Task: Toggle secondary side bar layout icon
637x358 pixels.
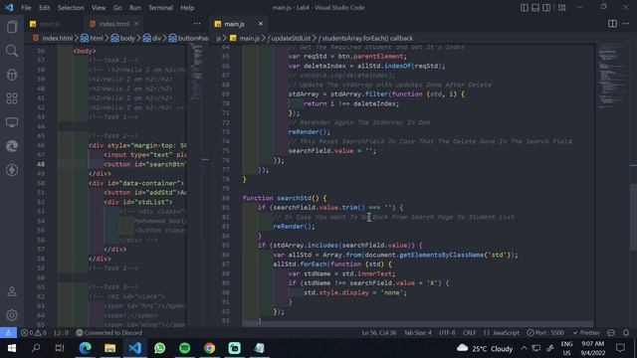Action: pos(546,8)
